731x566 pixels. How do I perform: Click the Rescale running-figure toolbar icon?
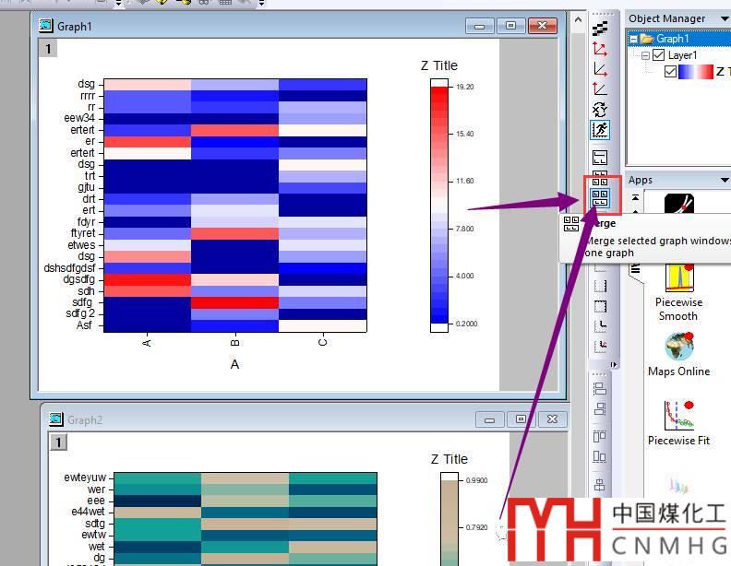tap(600, 130)
